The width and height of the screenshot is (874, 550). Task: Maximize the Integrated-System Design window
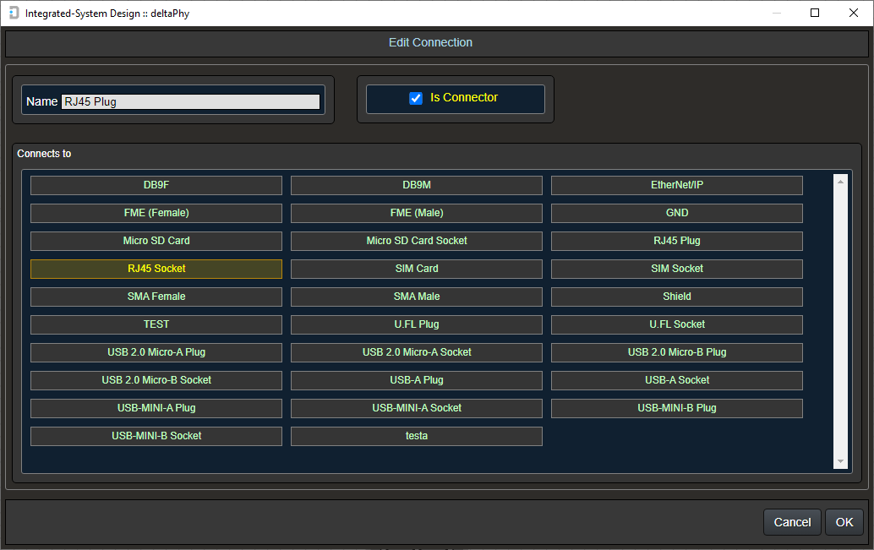point(815,13)
